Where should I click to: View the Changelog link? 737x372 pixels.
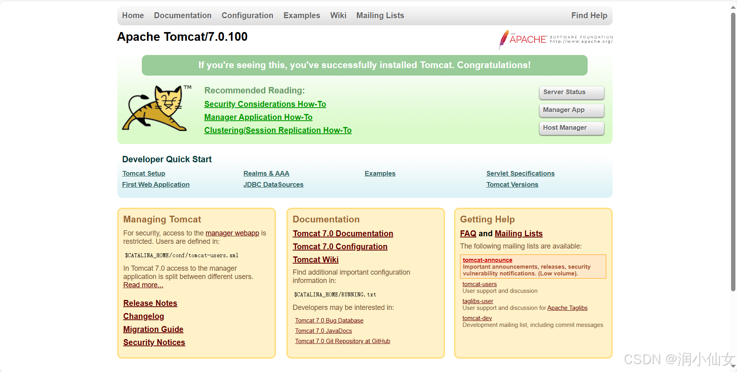pos(143,316)
